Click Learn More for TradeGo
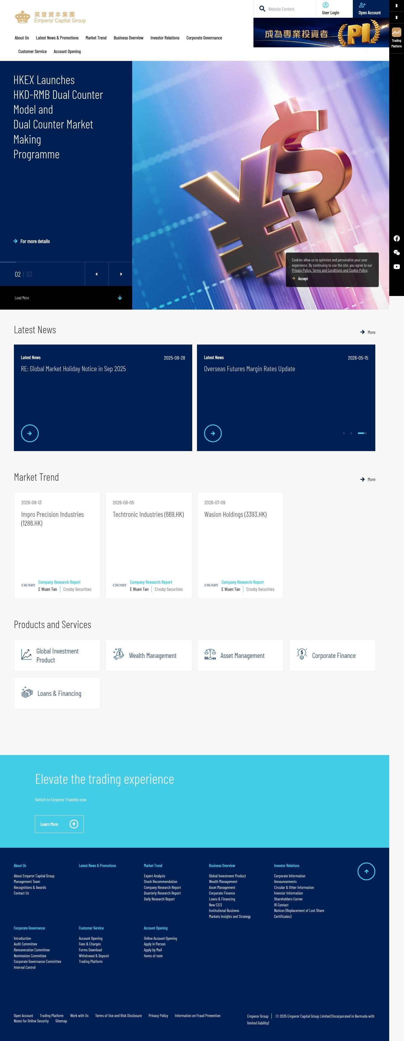Viewport: 404px width, 1041px height. (59, 824)
